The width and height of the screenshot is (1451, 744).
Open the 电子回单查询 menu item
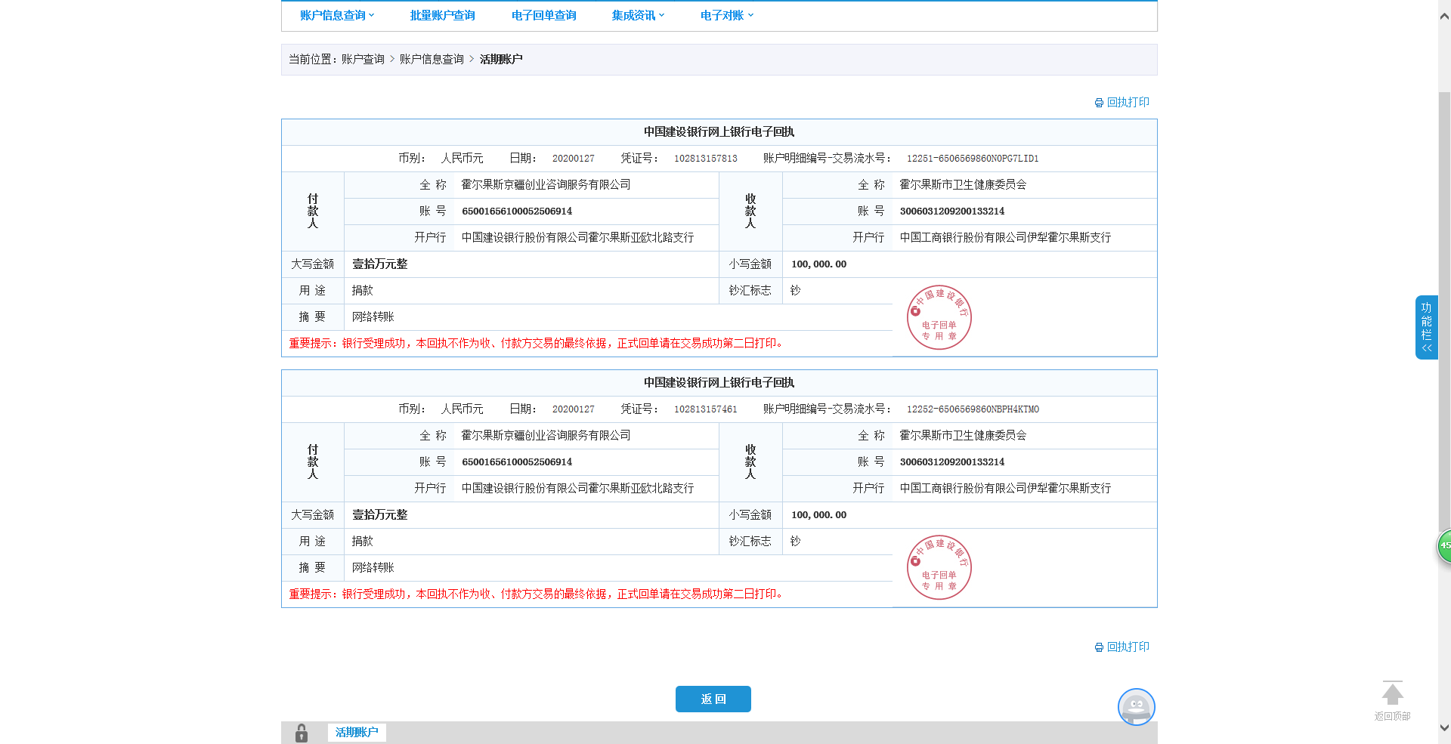point(543,15)
